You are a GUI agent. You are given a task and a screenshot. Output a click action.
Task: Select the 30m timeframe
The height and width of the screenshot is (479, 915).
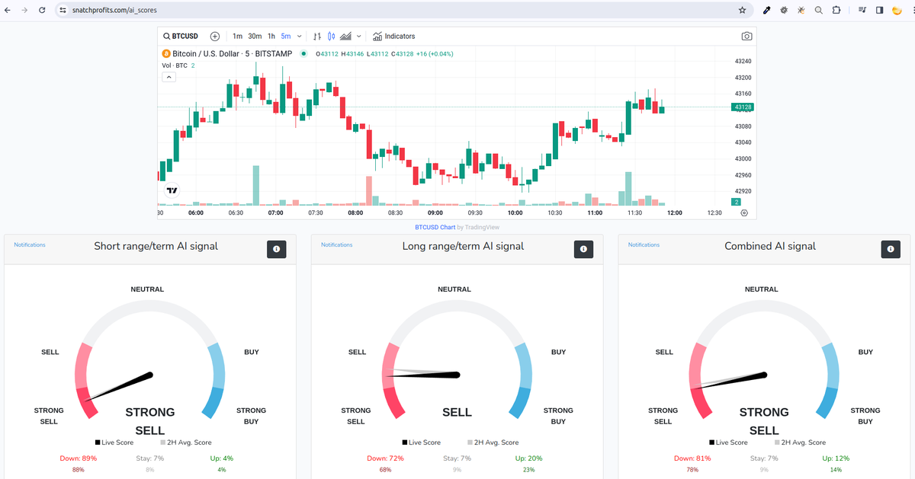255,36
